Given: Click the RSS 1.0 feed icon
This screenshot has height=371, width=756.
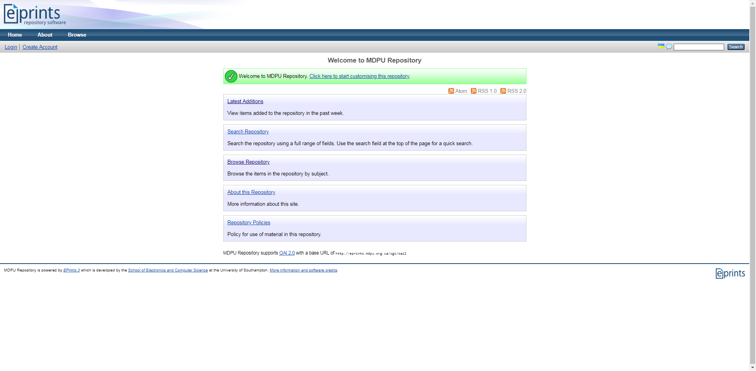Looking at the screenshot, I should (474, 91).
